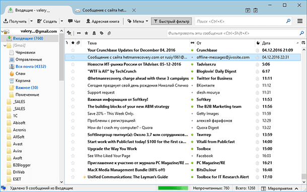Open the Chat (Чат) button
Viewport: 307px width, 192px height.
click(x=74, y=21)
